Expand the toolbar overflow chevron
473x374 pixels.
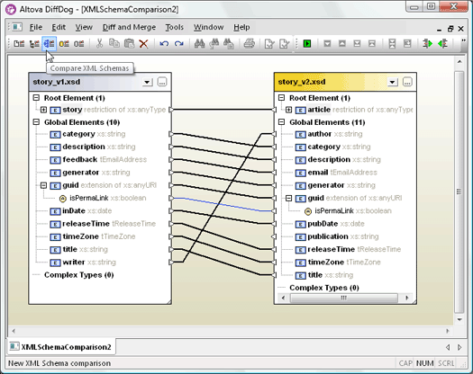[464, 40]
